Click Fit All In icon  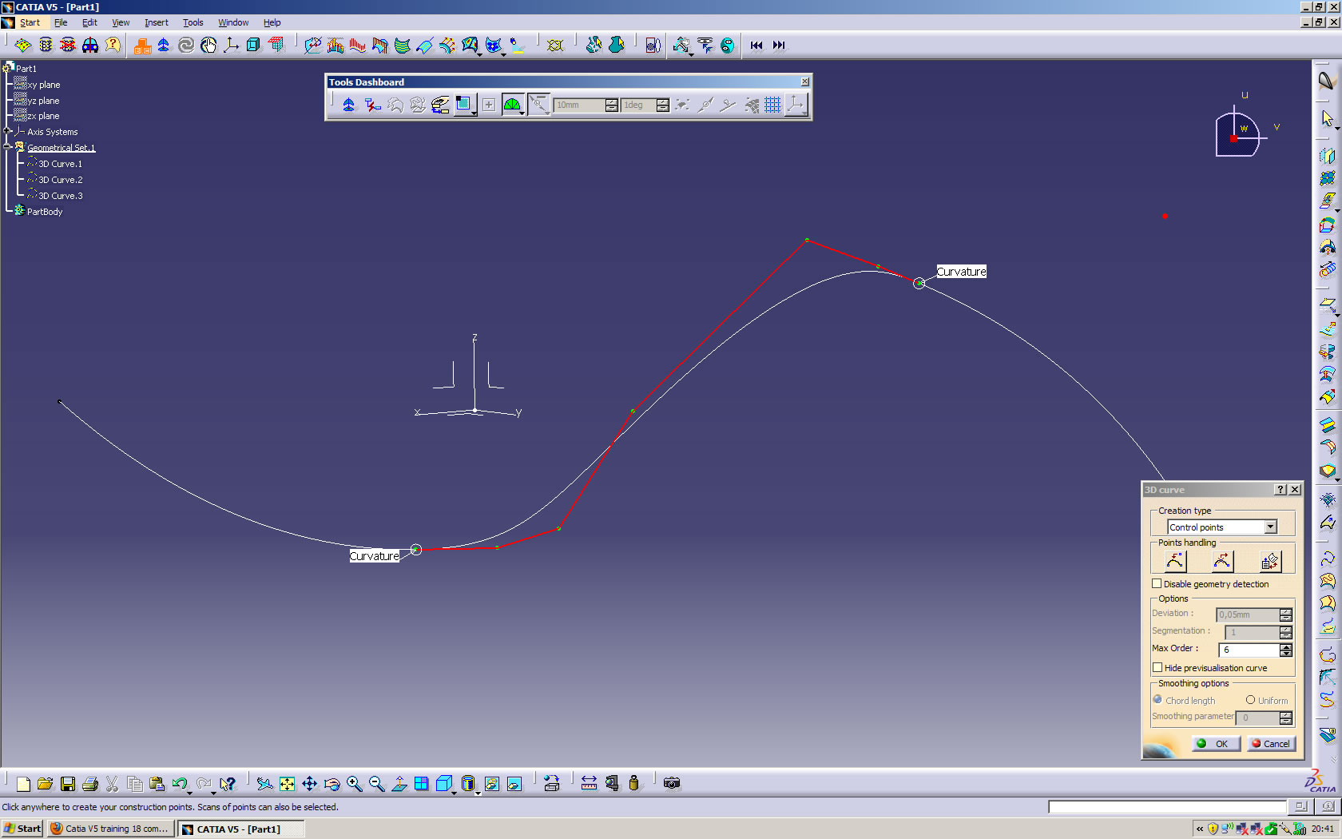point(287,784)
